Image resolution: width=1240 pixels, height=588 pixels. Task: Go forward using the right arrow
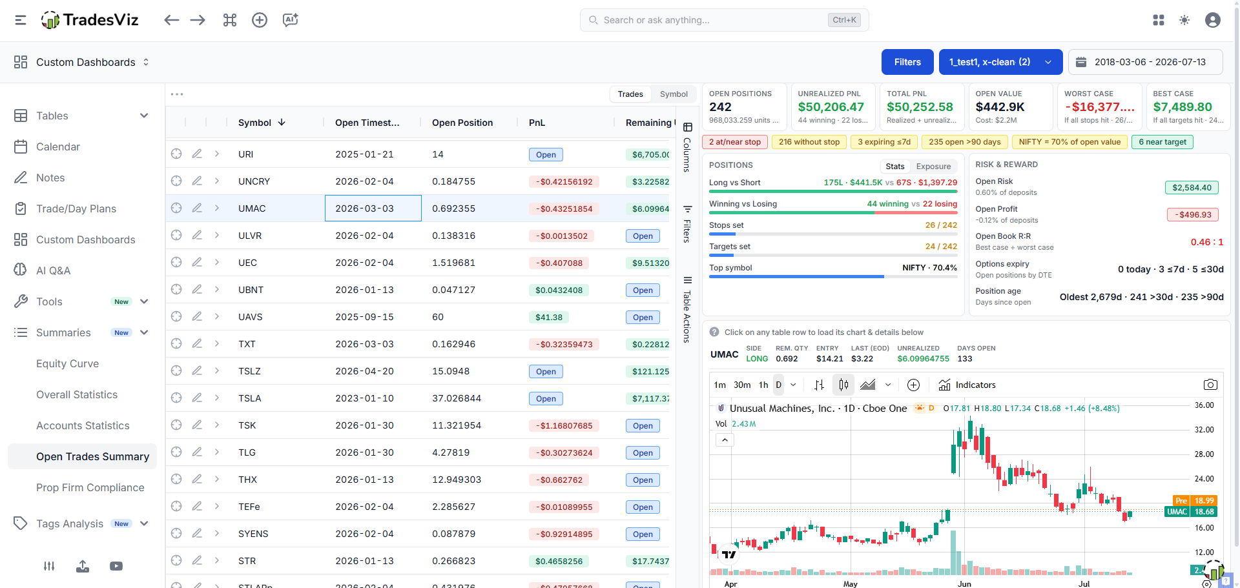point(198,20)
